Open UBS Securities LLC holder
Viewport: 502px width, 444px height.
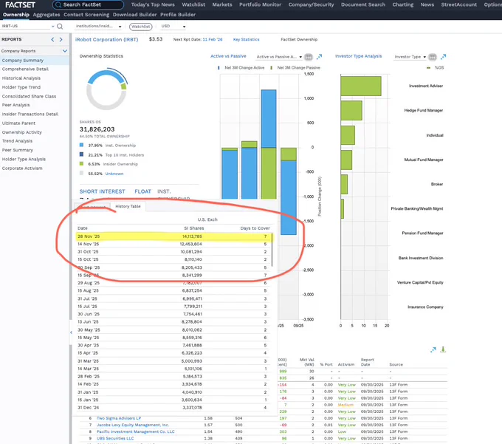point(115,439)
